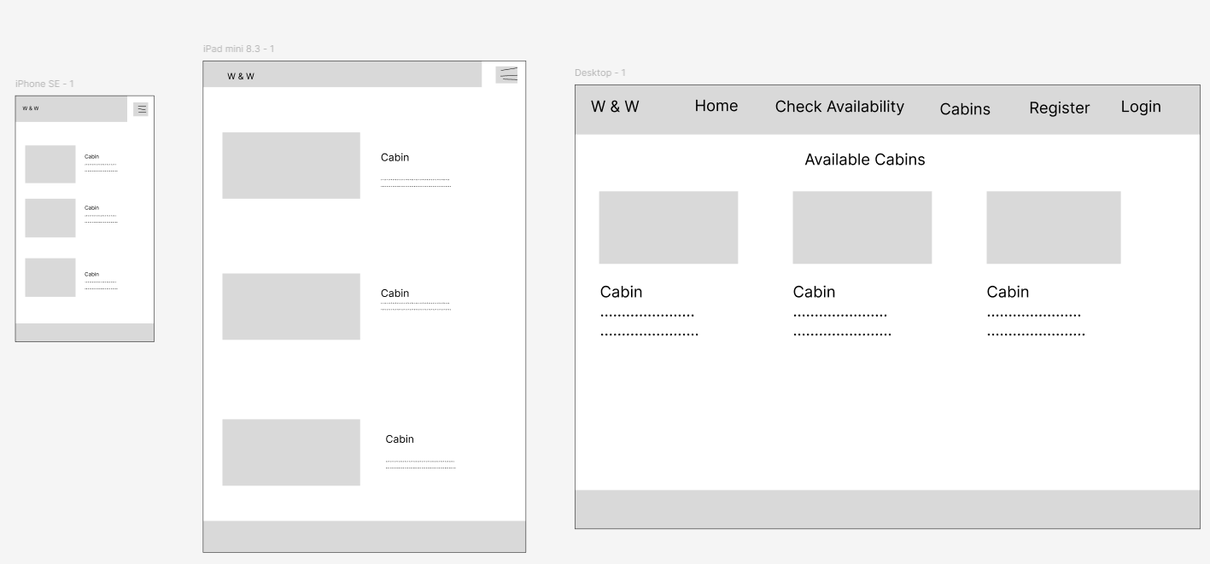The height and width of the screenshot is (564, 1210).
Task: Select the middle cabin image placeholder in iPhone frame
Action: click(50, 218)
